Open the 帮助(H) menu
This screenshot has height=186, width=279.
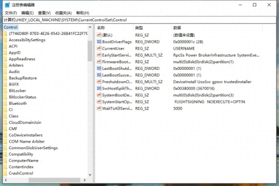[82, 13]
